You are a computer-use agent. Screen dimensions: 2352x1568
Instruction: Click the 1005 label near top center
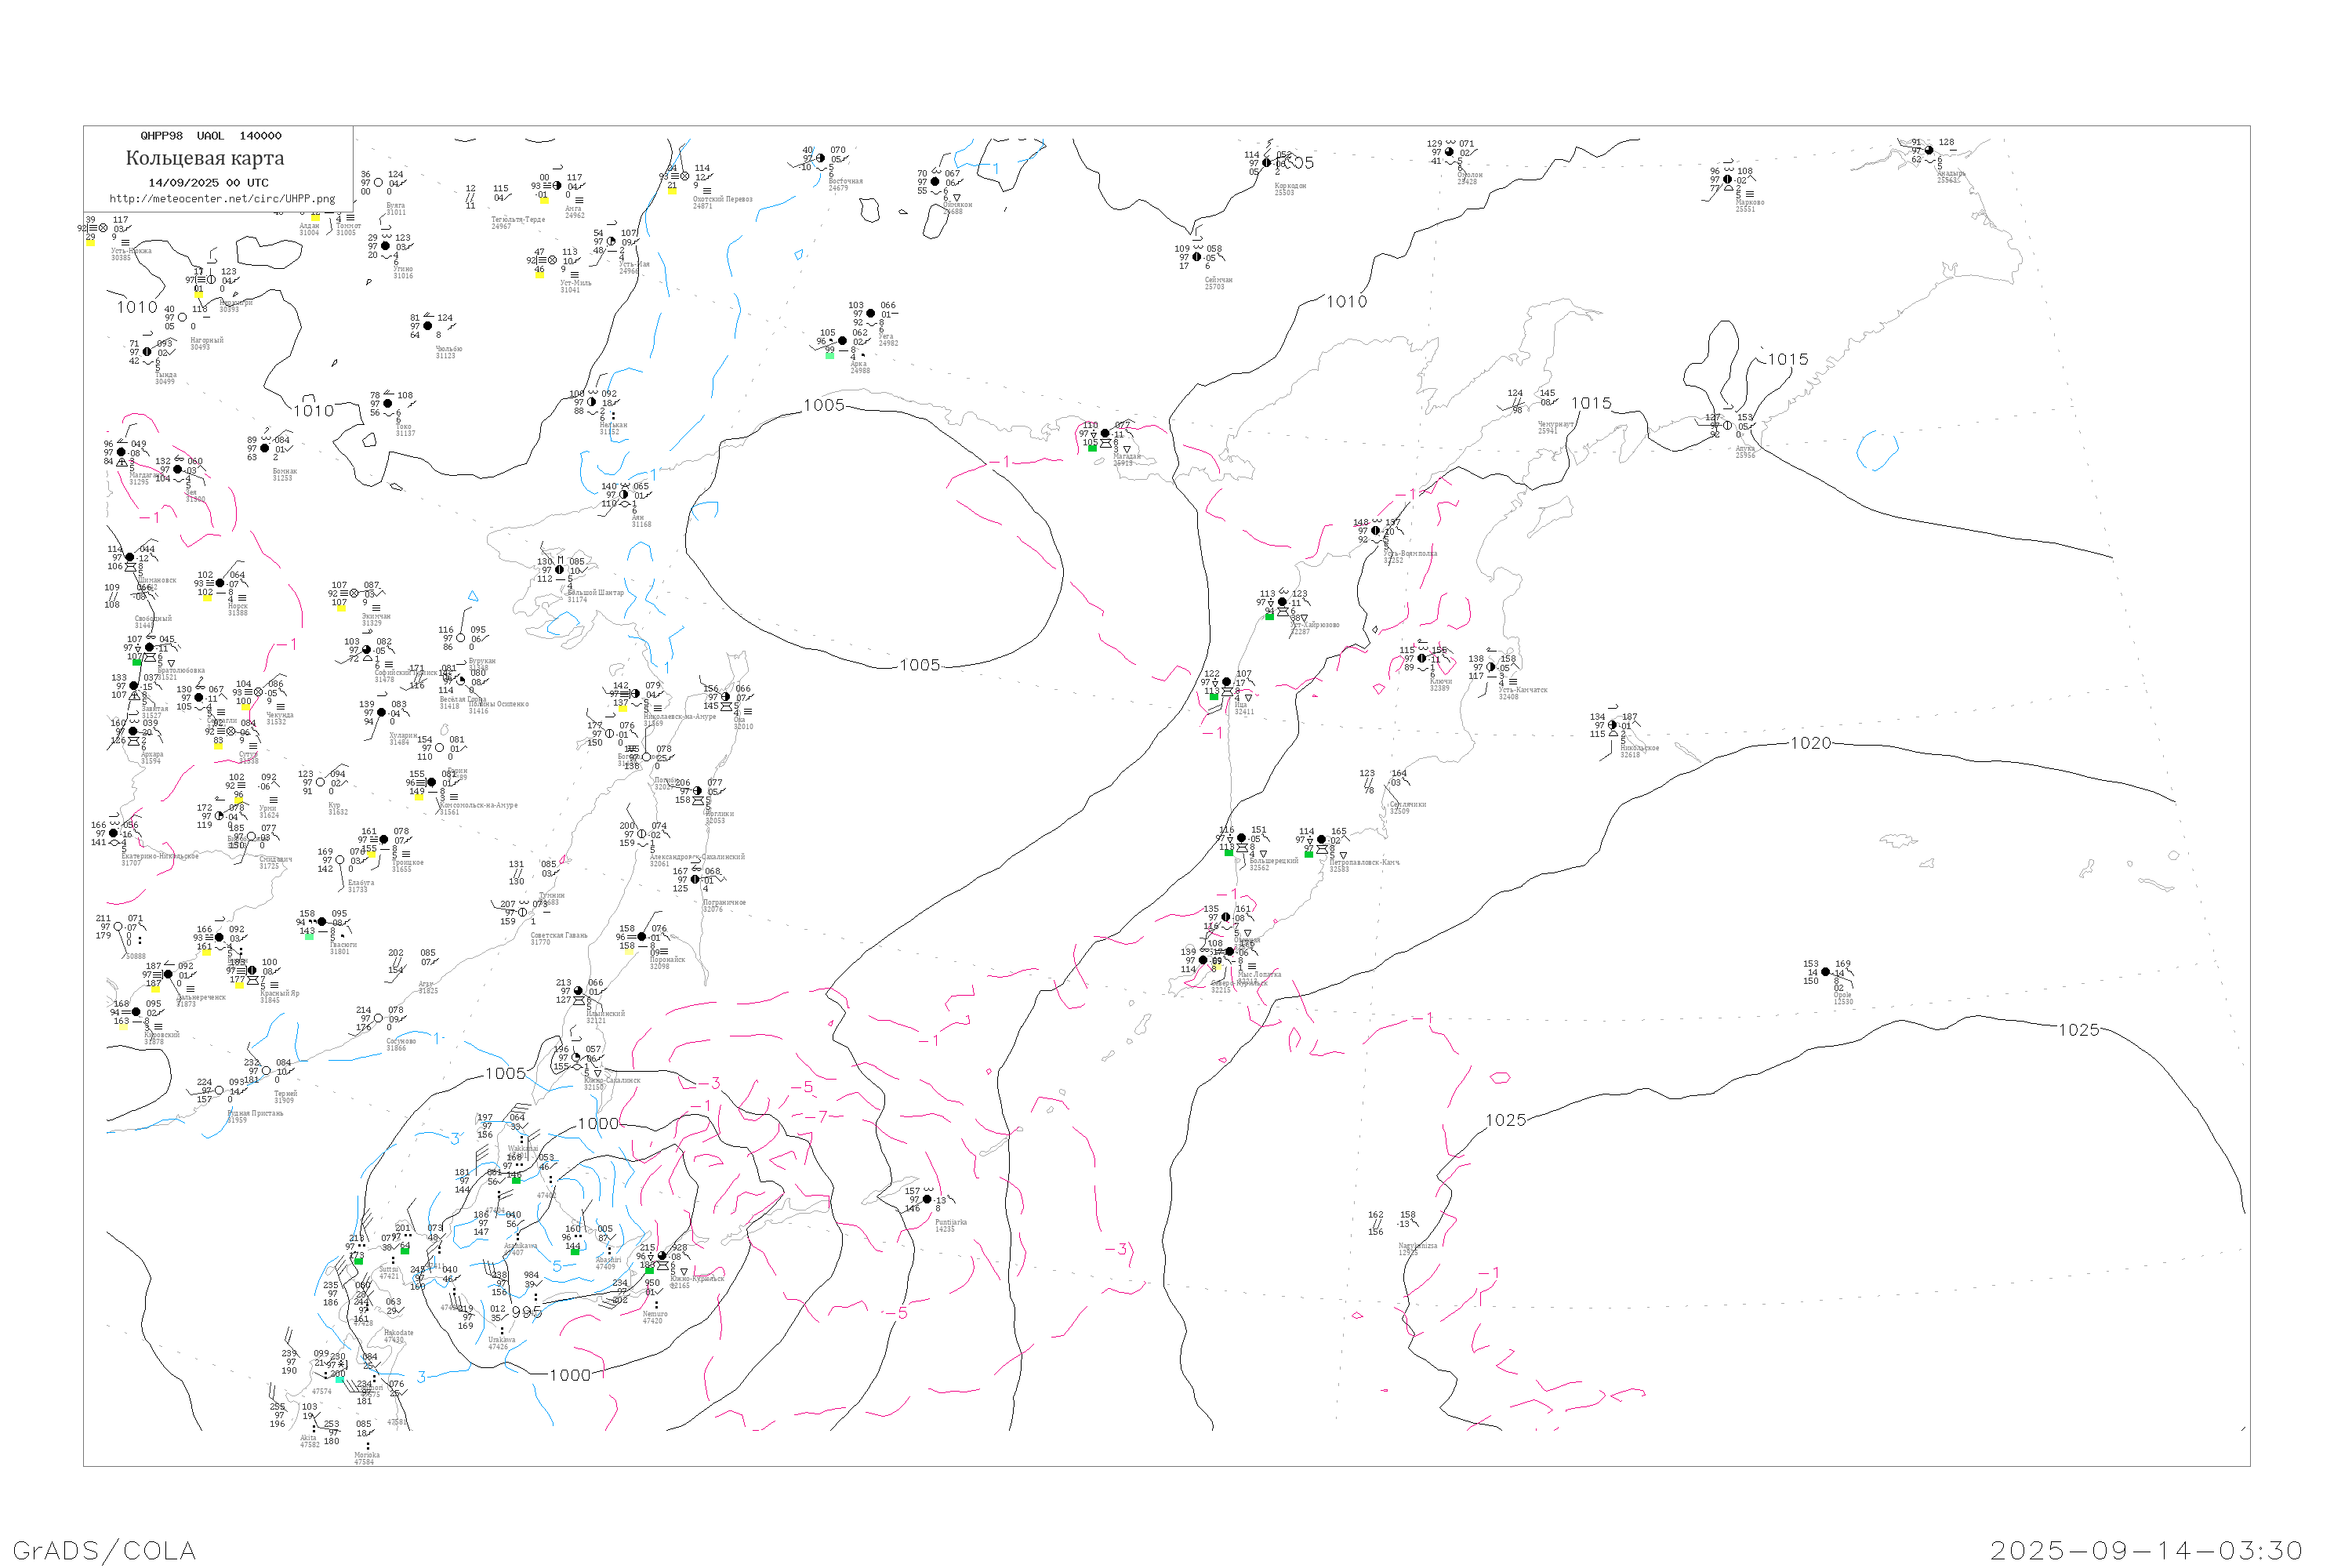(x=823, y=405)
